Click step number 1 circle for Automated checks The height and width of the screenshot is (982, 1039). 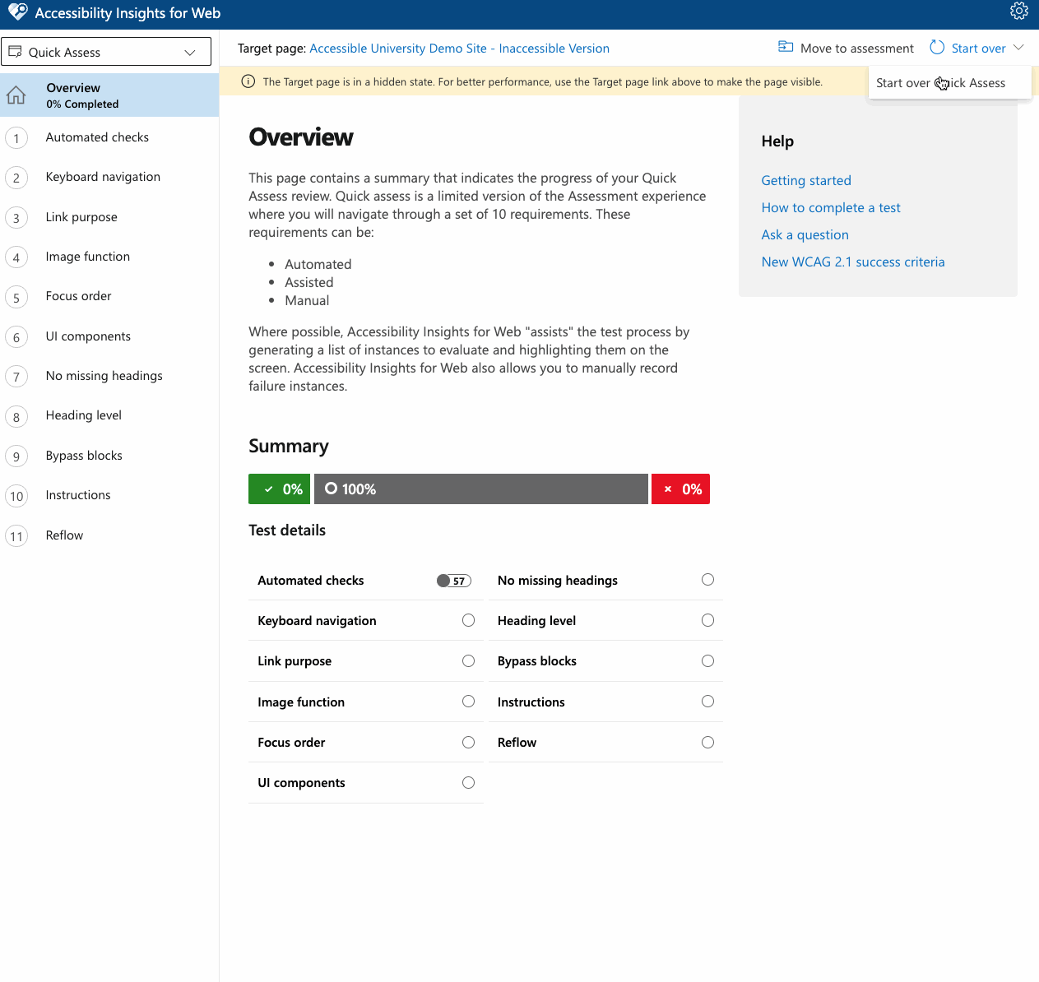(x=16, y=138)
